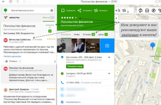Click the Посольство финансов reply avatar
161x105 pixels.
pos(6,69)
